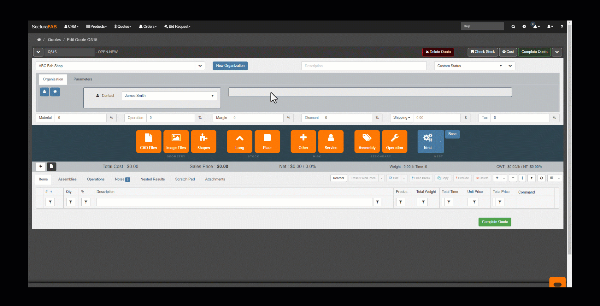600x306 pixels.
Task: Add a Plate stock item
Action: coord(267,141)
